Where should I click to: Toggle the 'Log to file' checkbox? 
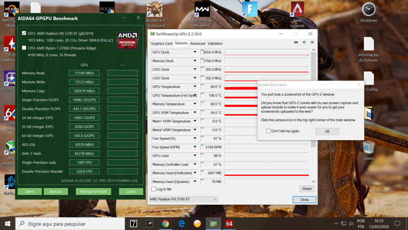[153, 189]
